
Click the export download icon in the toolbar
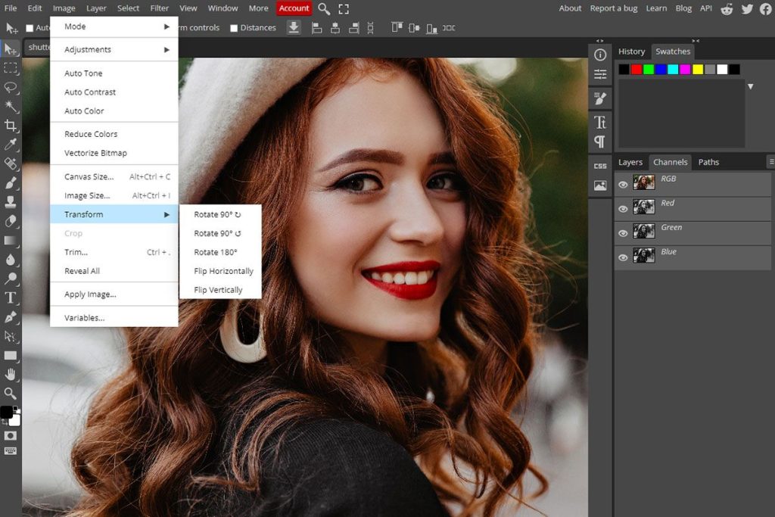pyautogui.click(x=294, y=27)
